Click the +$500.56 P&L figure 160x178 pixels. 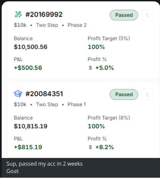click(x=28, y=68)
